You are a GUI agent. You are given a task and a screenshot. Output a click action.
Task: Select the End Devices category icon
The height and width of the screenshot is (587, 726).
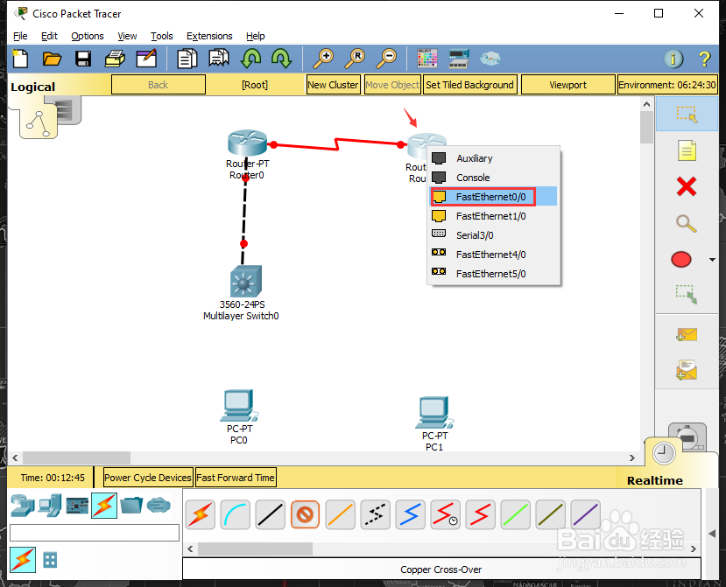pos(50,505)
